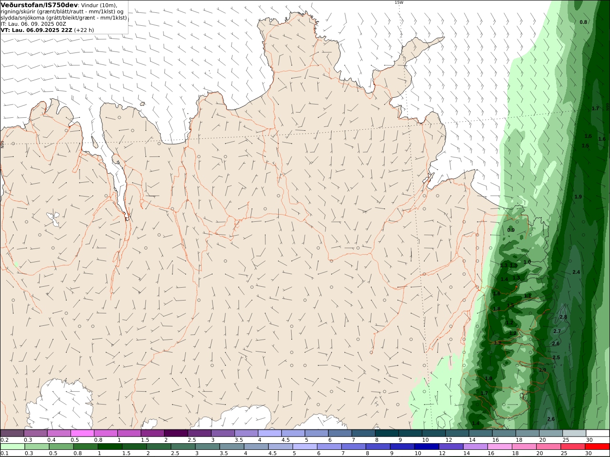Pick light green 0.3–0.5 rain scale swatch
Viewport: 610px width, 457px height.
36,447
